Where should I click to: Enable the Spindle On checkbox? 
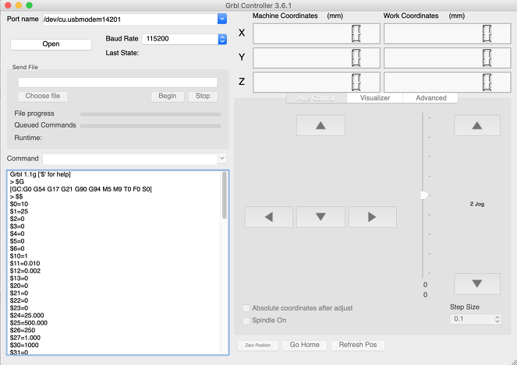[246, 321]
